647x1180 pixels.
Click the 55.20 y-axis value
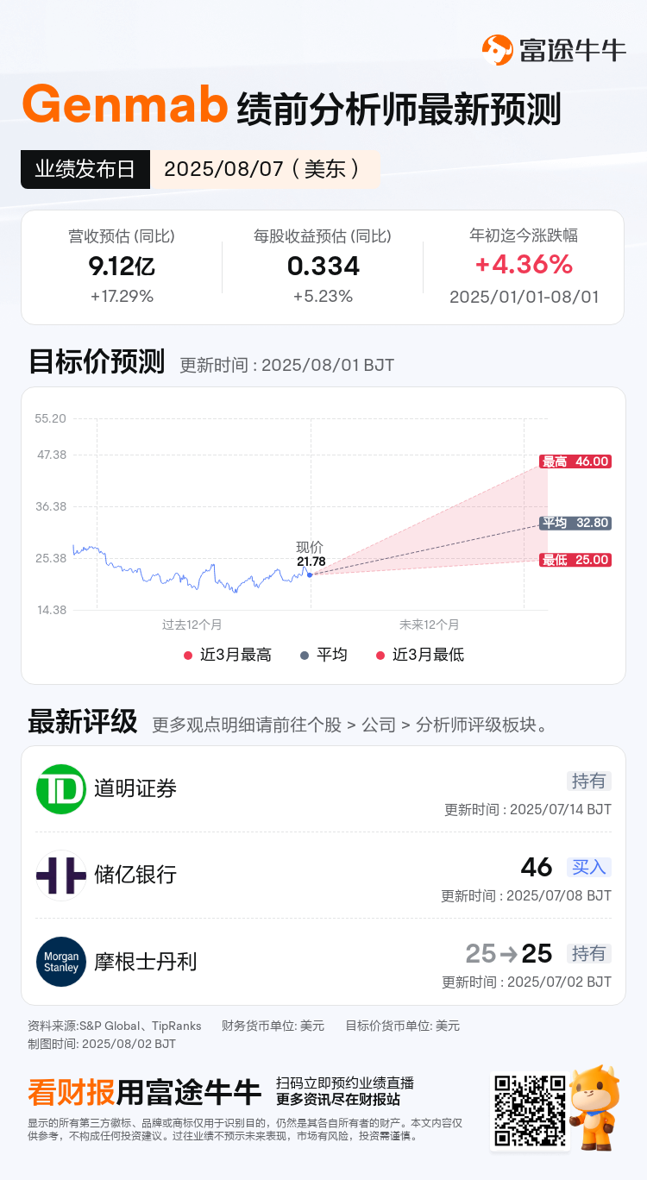tap(51, 418)
